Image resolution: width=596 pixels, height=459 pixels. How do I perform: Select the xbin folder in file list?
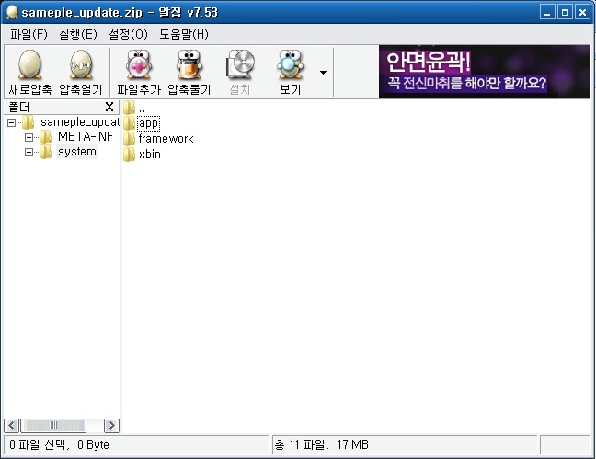point(149,155)
